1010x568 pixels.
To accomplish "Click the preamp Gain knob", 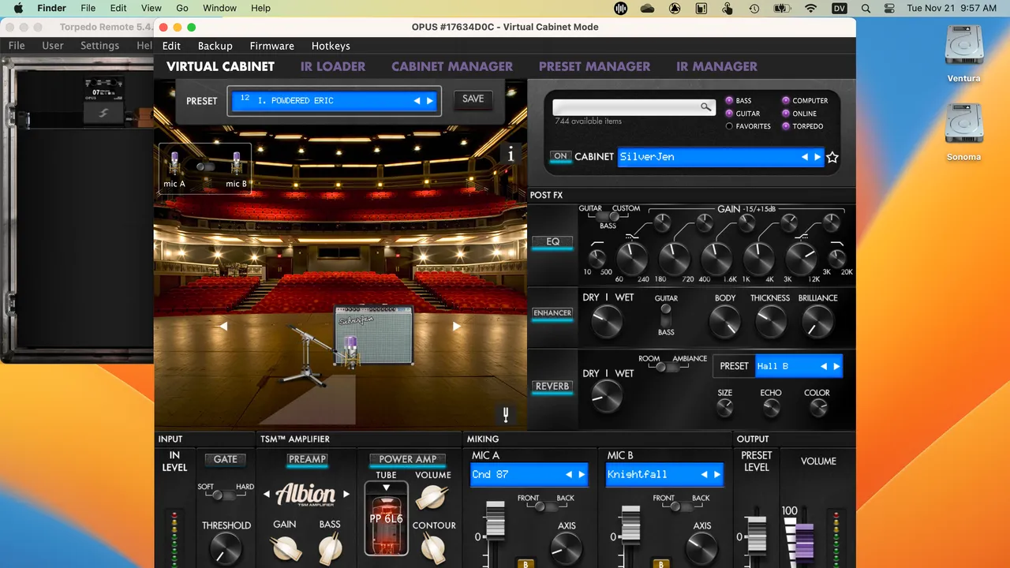I will 285,548.
